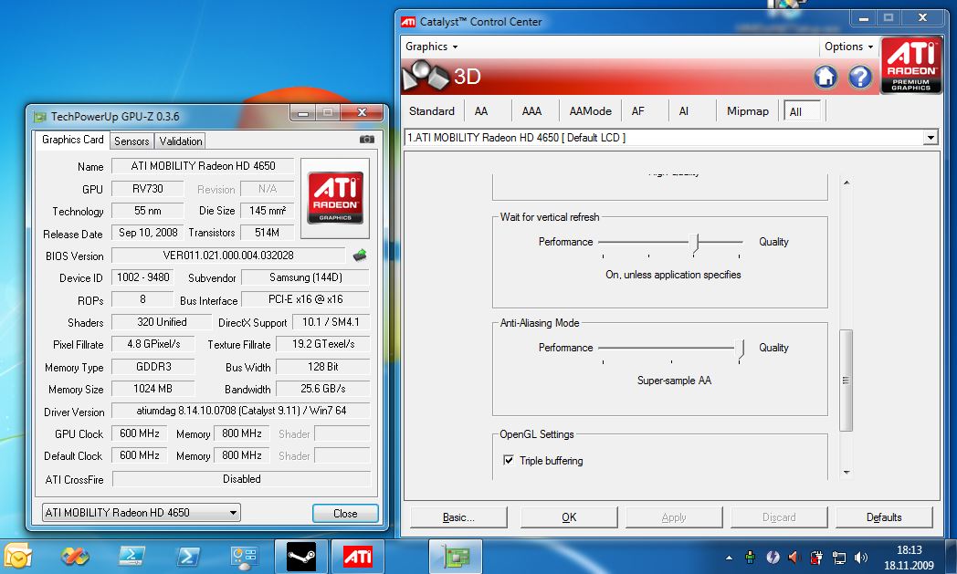The width and height of the screenshot is (957, 574).
Task: Select the AA tab
Action: pos(481,111)
